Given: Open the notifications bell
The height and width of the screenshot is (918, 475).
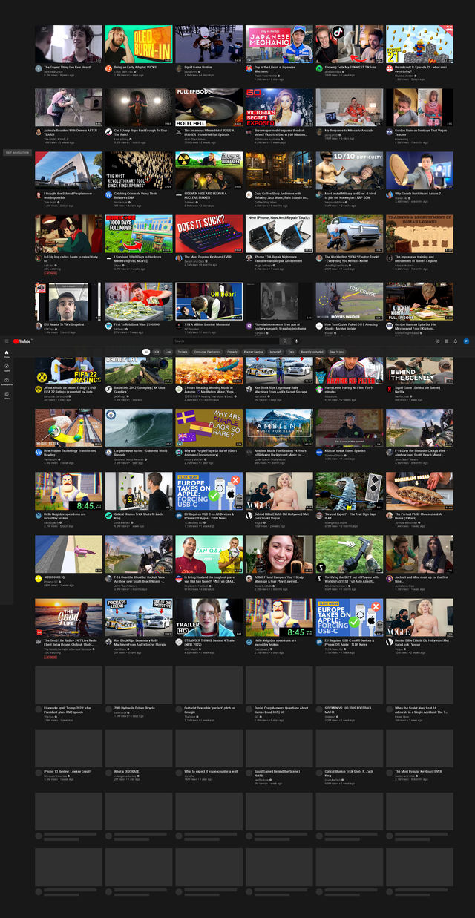Looking at the screenshot, I should 456,341.
